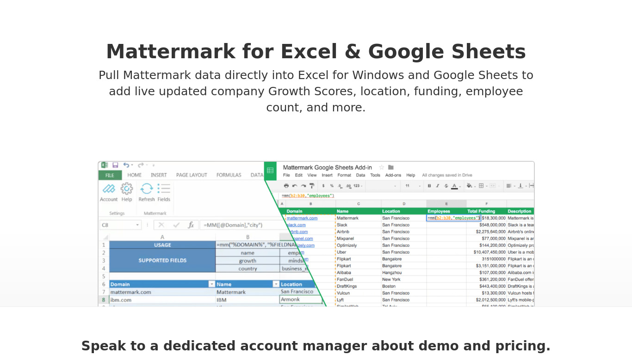
Task: Click the increase decimal places icon
Action: click(348, 186)
